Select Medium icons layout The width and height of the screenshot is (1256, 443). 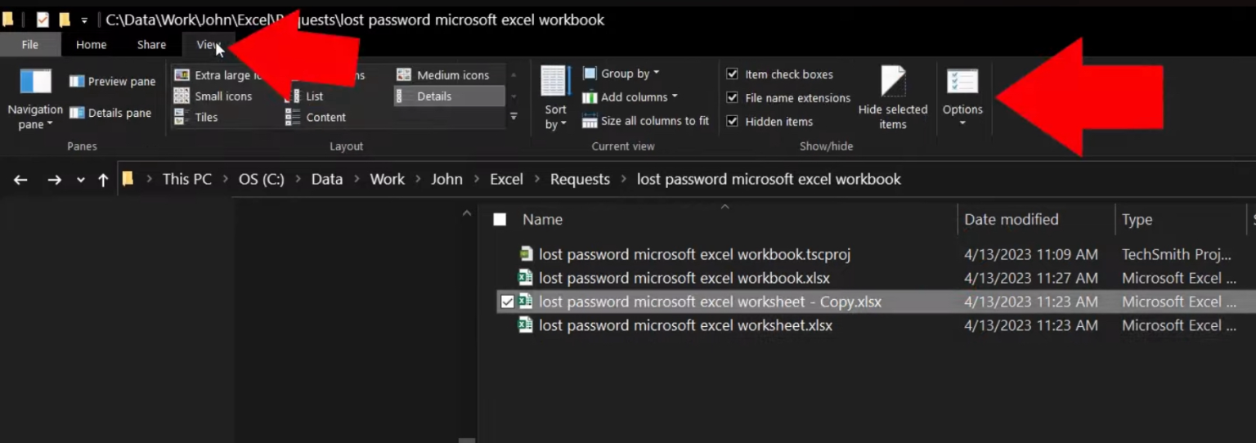(x=452, y=75)
